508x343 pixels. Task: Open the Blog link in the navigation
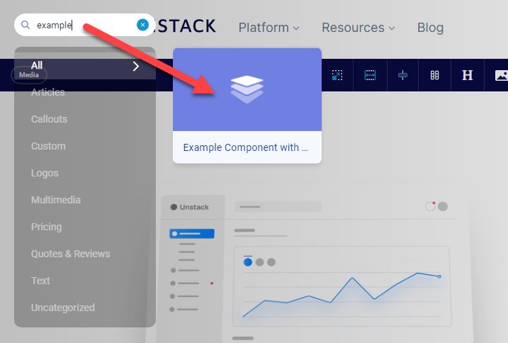[x=430, y=28]
